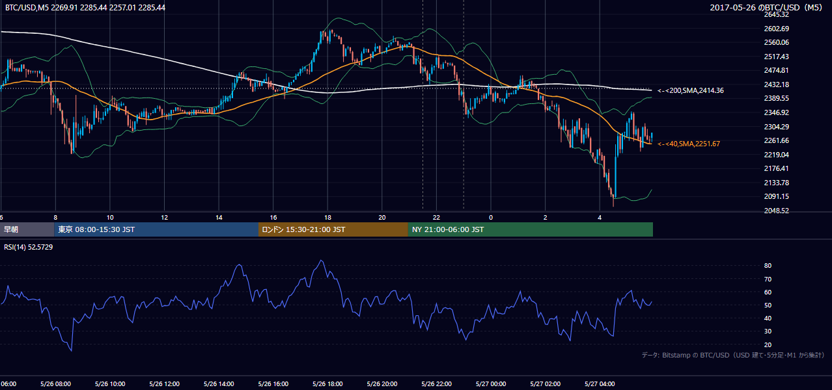Screen dimensions: 832x390
Task: Click hour tick 8 under the price chart
Action: [x=55, y=217]
